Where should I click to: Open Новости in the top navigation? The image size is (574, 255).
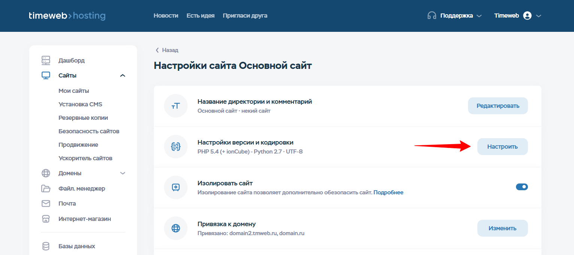click(165, 16)
